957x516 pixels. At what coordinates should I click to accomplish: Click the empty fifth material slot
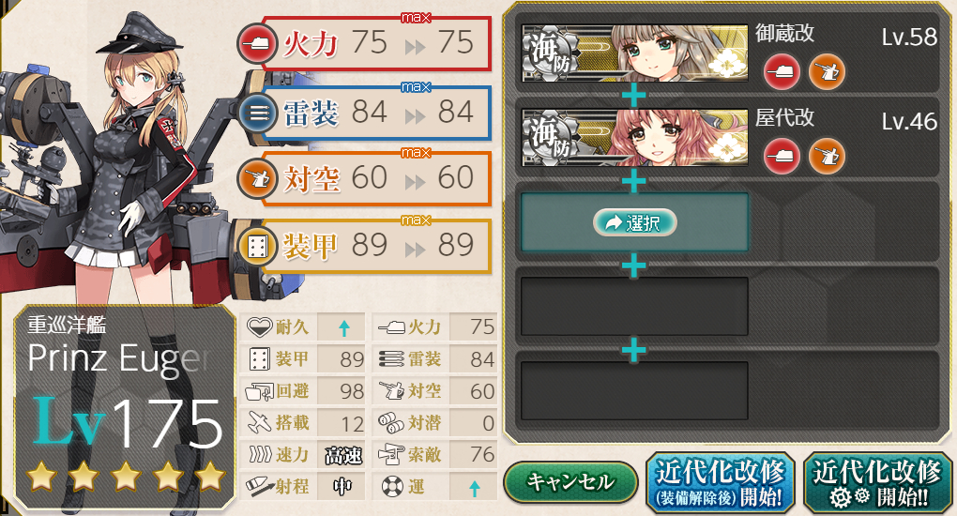[x=634, y=391]
